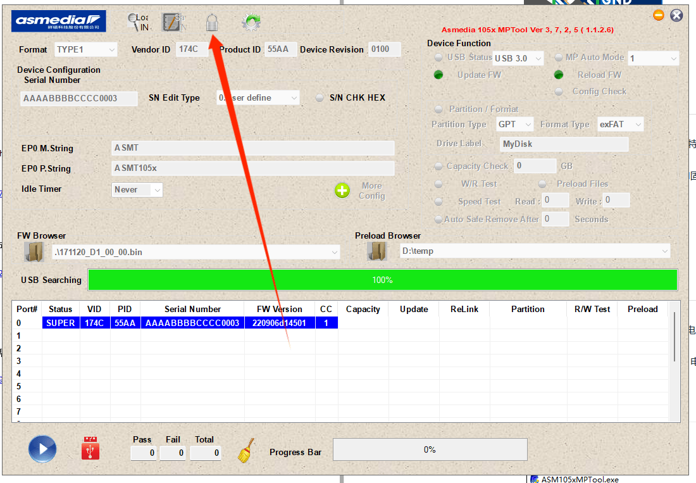Click the Serial Number column header

[192, 309]
